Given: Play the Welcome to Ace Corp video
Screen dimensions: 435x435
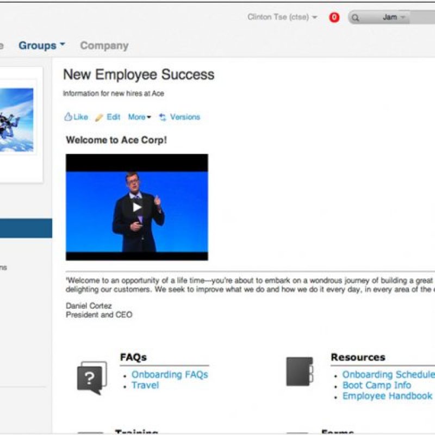Looking at the screenshot, I should click(137, 207).
